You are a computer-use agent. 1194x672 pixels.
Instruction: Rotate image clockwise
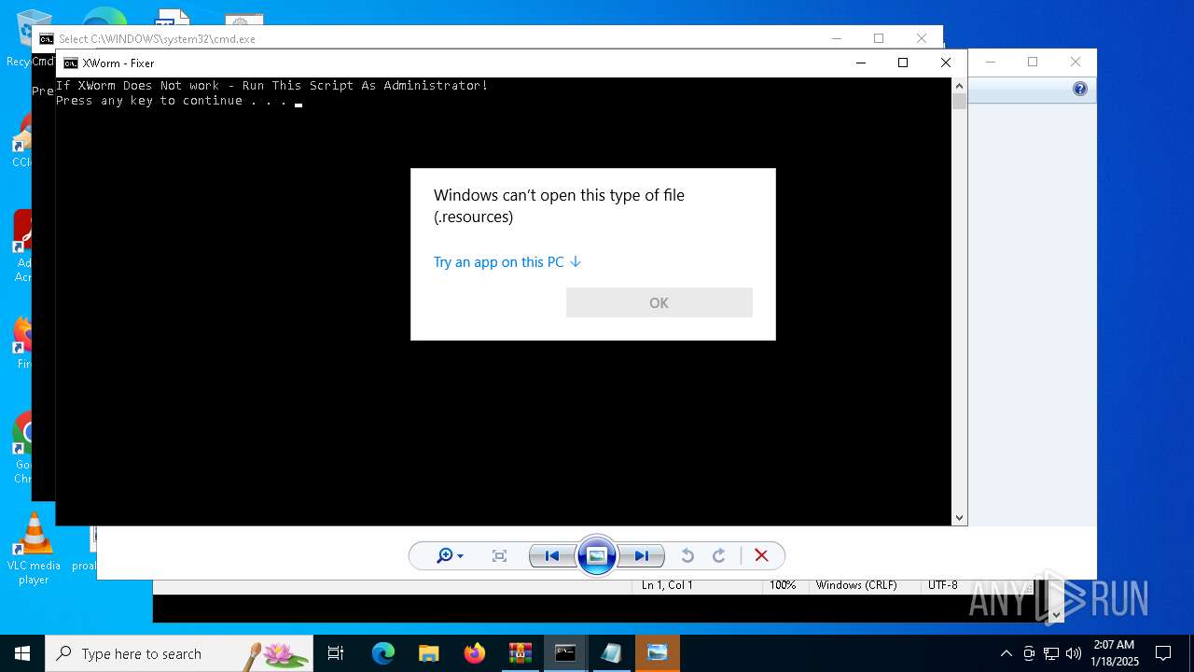pyautogui.click(x=719, y=555)
